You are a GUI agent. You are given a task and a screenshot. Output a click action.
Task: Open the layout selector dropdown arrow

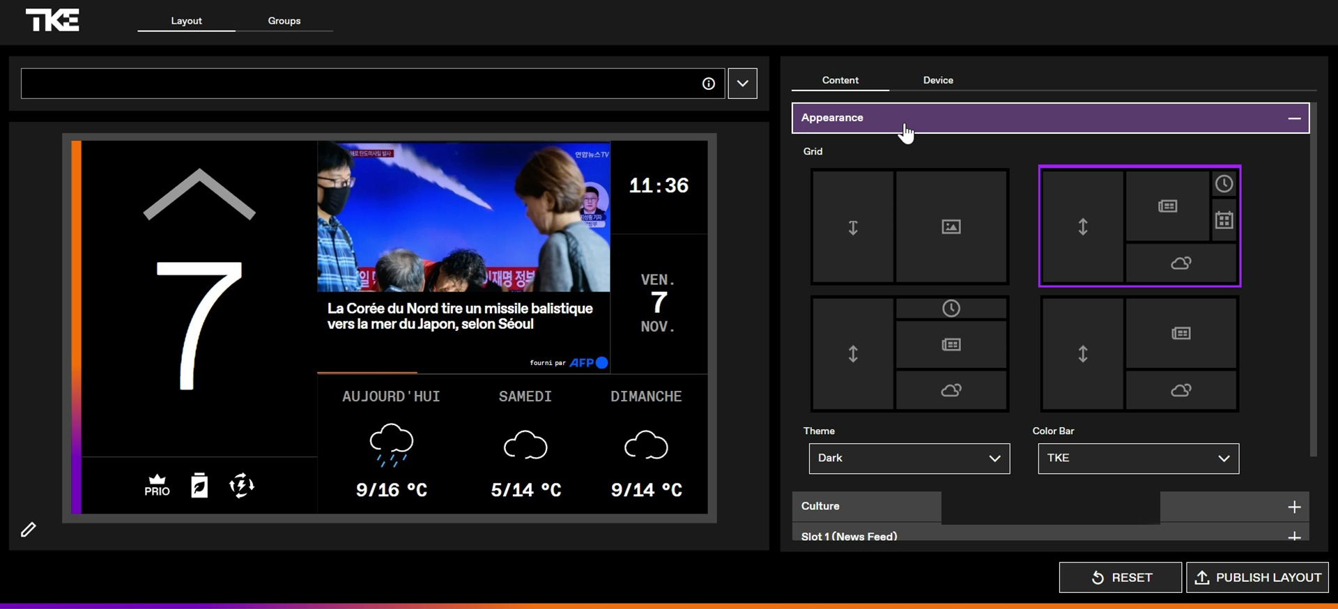pos(742,84)
